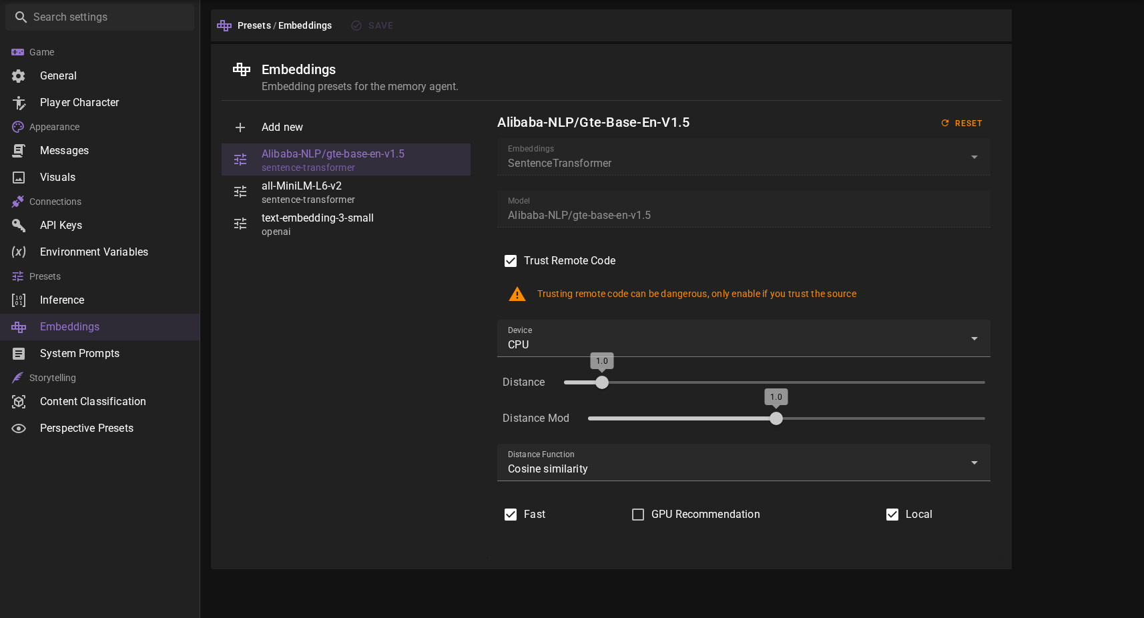Click Add new preset
The width and height of the screenshot is (1144, 618).
tap(346, 127)
